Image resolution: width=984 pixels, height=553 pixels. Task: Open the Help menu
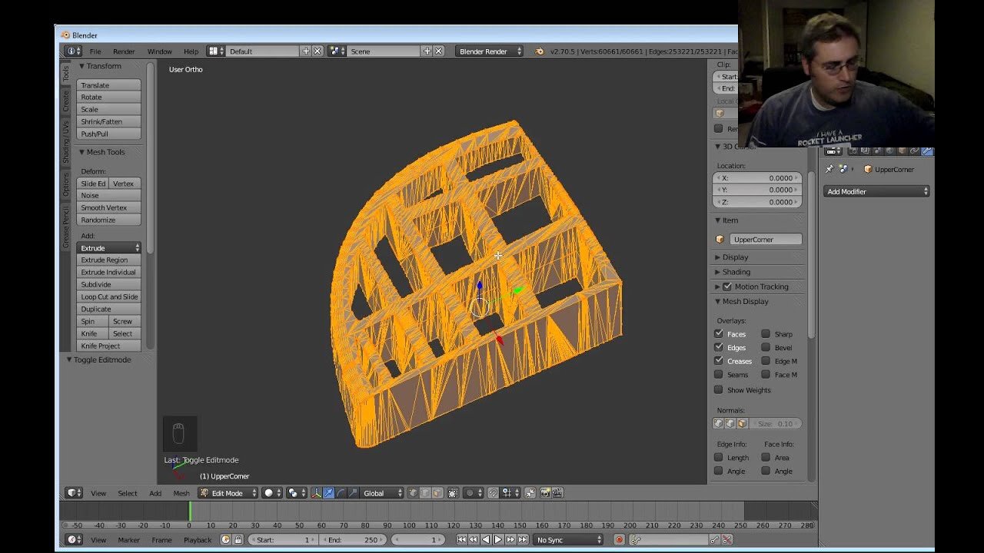191,51
